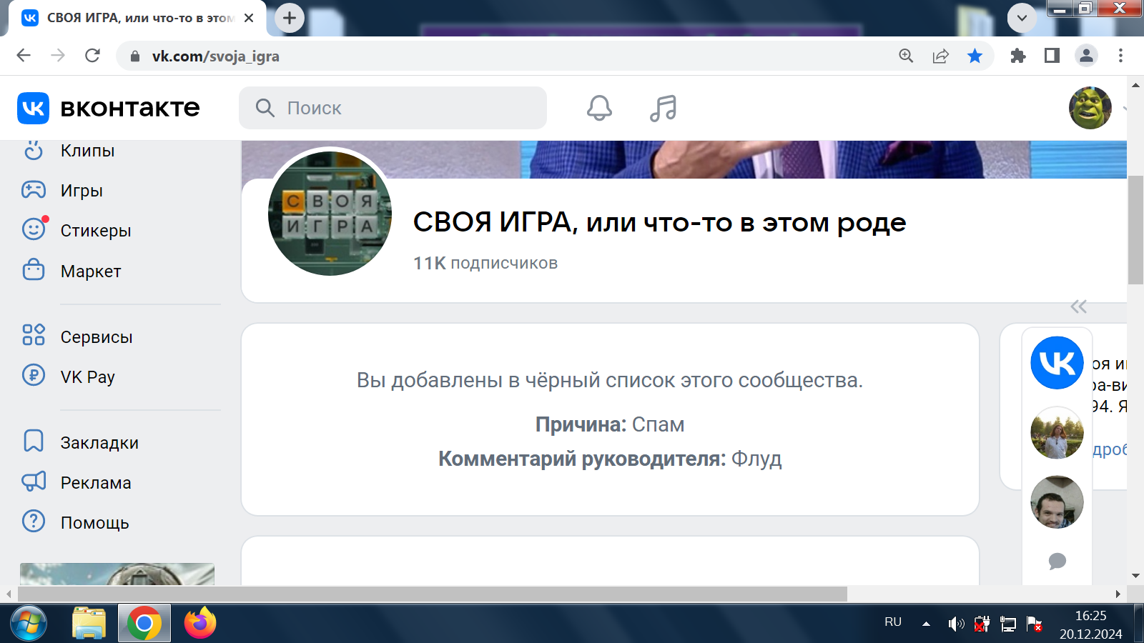The image size is (1144, 643).
Task: Open the Закладки menu item
Action: click(99, 443)
